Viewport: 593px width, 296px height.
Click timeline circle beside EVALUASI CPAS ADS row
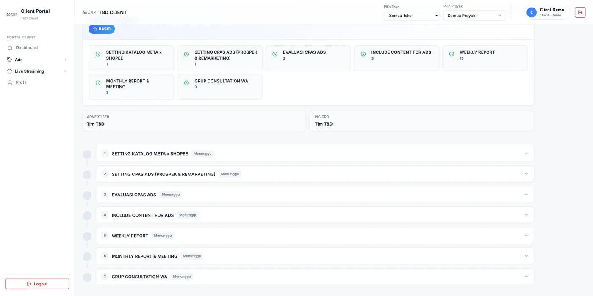coord(87,195)
